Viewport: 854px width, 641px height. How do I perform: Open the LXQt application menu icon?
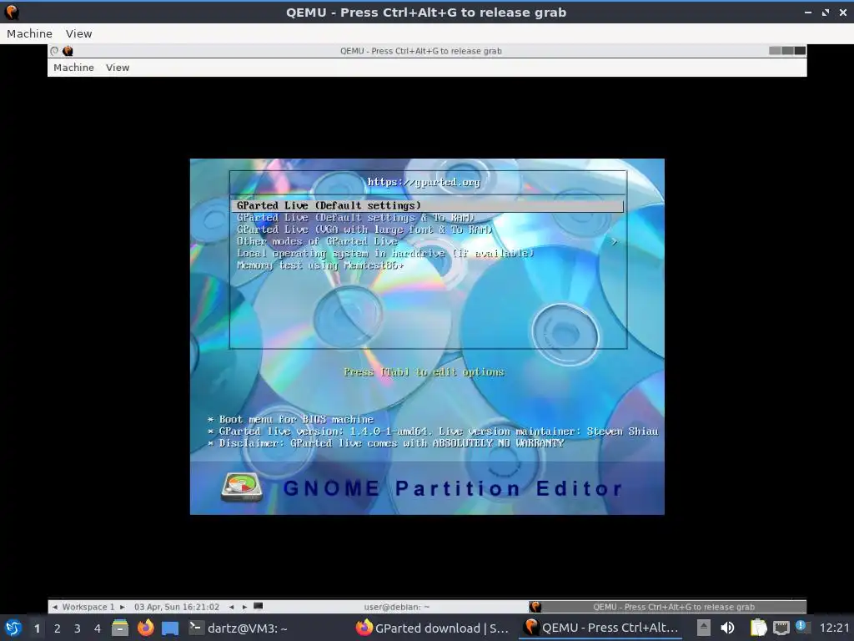(13, 628)
